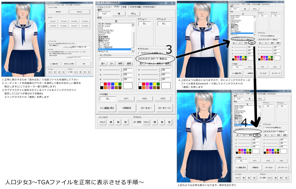The height and width of the screenshot is (189, 296).
Task: Click empty メインテクスチャ field in large center window
Action: pyautogui.click(x=116, y=59)
